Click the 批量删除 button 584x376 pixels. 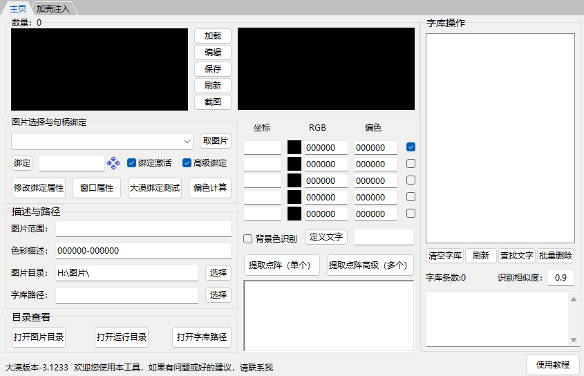pyautogui.click(x=556, y=256)
